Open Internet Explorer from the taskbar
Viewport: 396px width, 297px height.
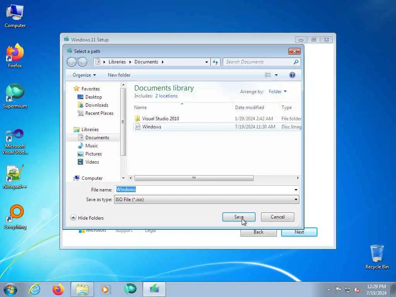34,289
